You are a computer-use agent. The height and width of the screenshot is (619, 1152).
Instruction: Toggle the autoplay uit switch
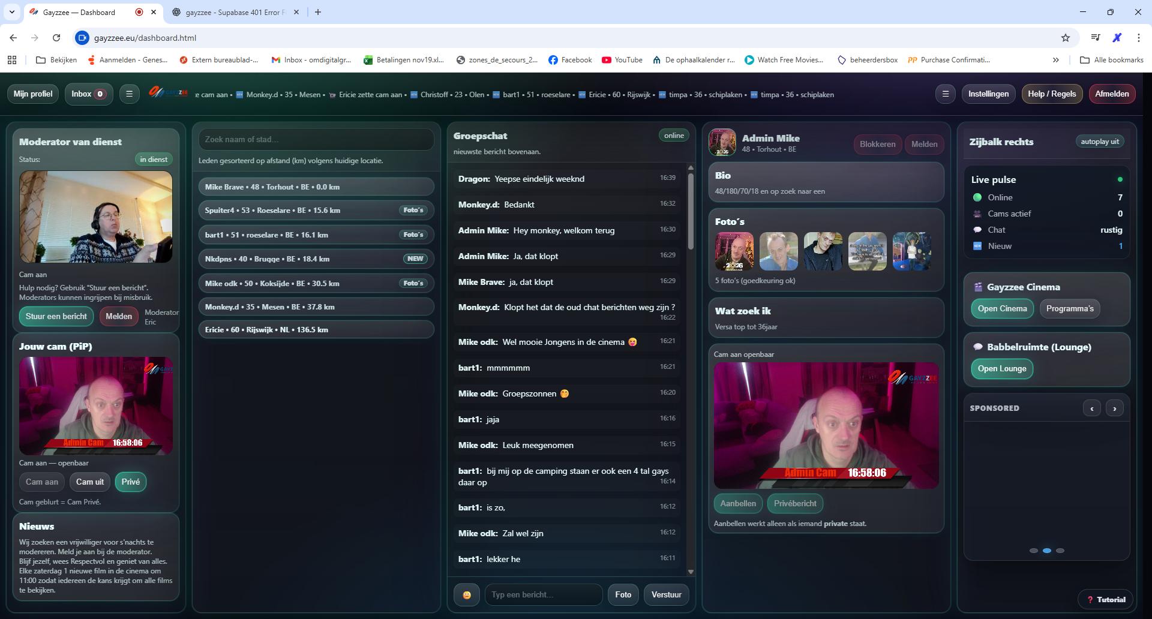pyautogui.click(x=1099, y=142)
